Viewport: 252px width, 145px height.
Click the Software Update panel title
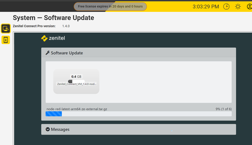[67, 53]
